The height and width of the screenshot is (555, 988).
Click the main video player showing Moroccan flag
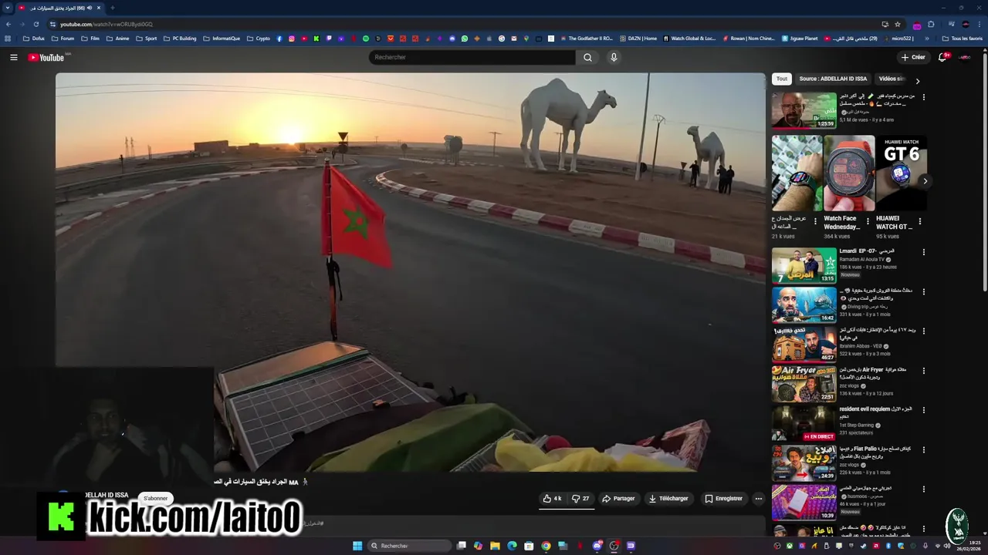click(x=410, y=271)
